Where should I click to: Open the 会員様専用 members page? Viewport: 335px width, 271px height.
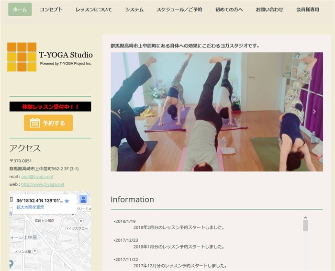[x=308, y=10]
